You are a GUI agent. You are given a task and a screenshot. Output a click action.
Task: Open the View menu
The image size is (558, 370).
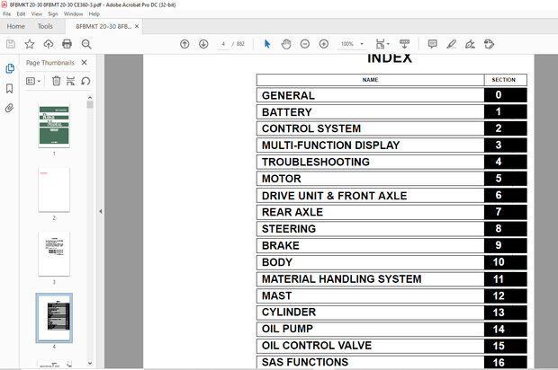click(37, 14)
